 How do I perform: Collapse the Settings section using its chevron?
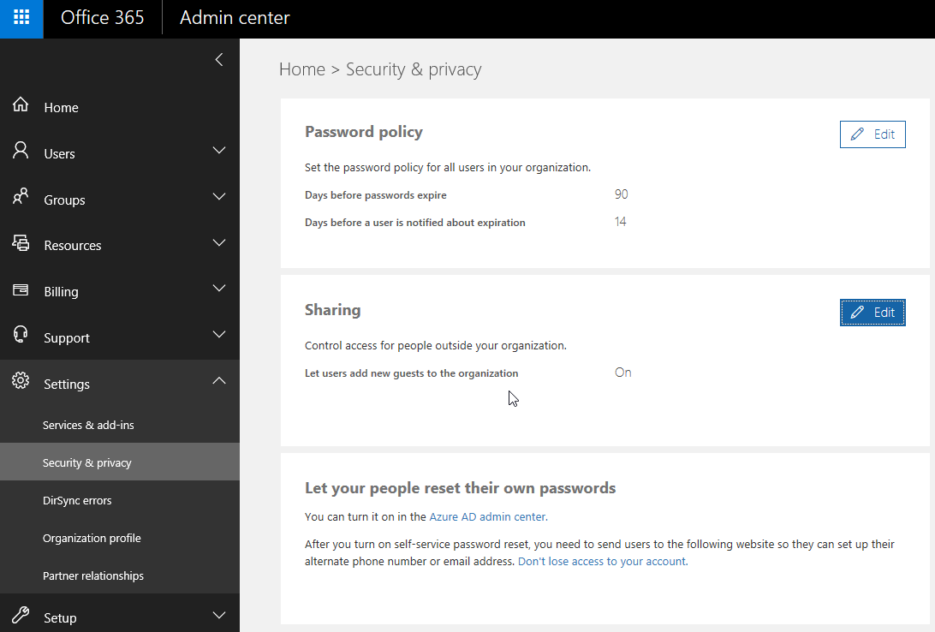(219, 379)
